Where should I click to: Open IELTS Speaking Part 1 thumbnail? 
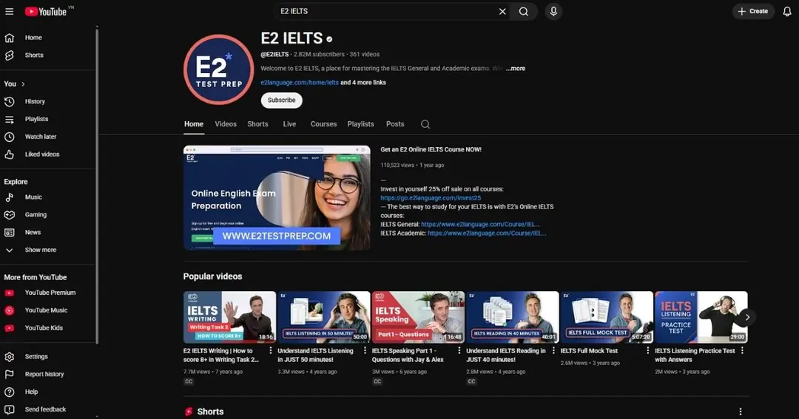pos(418,317)
